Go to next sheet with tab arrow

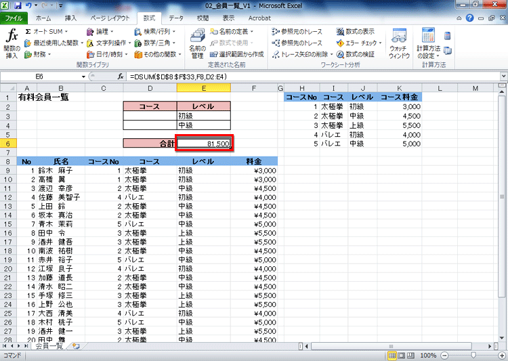pos(19,346)
